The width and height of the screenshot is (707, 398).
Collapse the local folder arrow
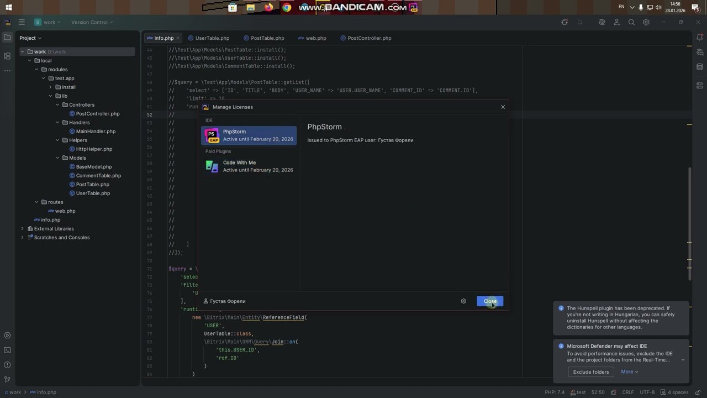click(30, 60)
